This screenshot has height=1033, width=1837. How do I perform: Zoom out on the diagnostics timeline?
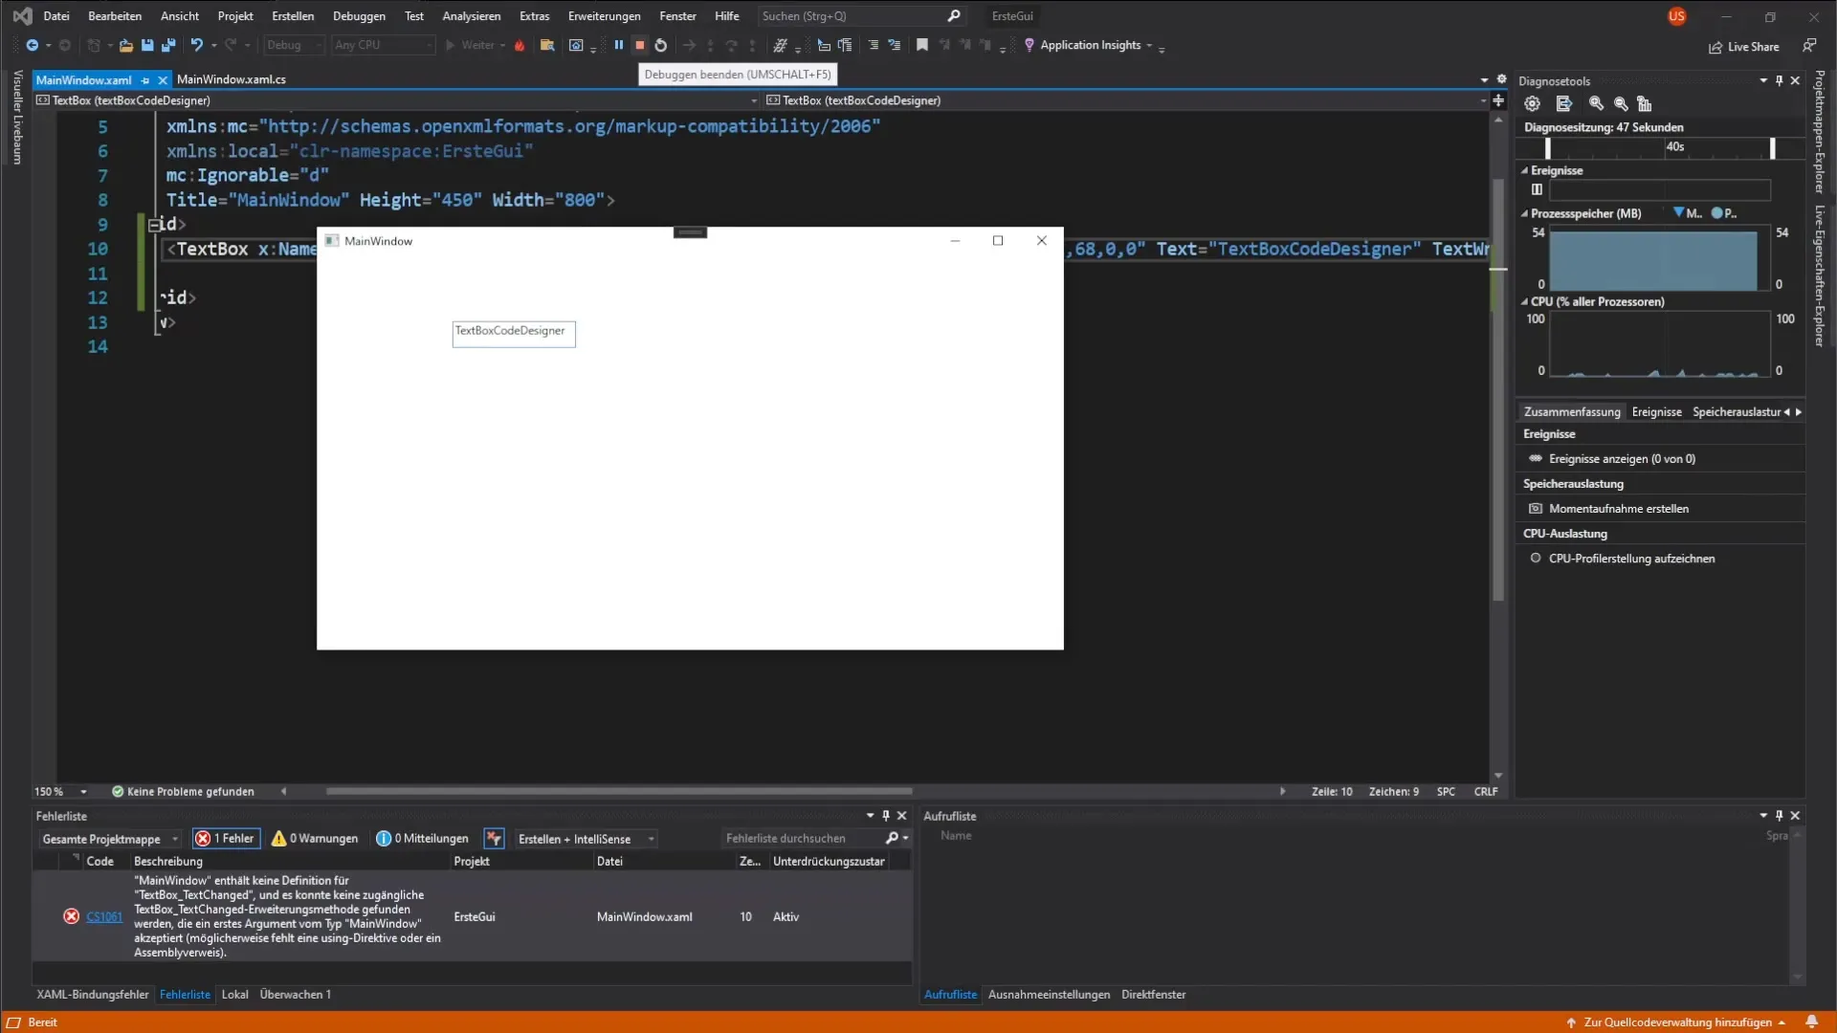(x=1621, y=103)
